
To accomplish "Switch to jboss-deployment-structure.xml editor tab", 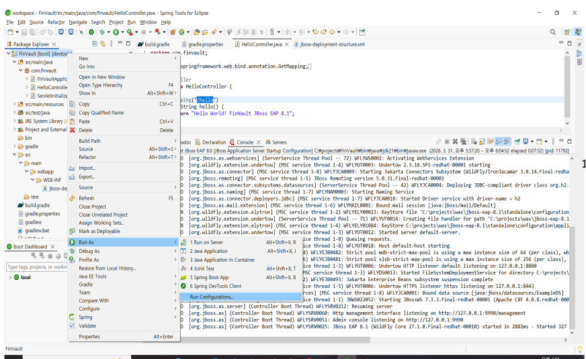I will point(329,44).
